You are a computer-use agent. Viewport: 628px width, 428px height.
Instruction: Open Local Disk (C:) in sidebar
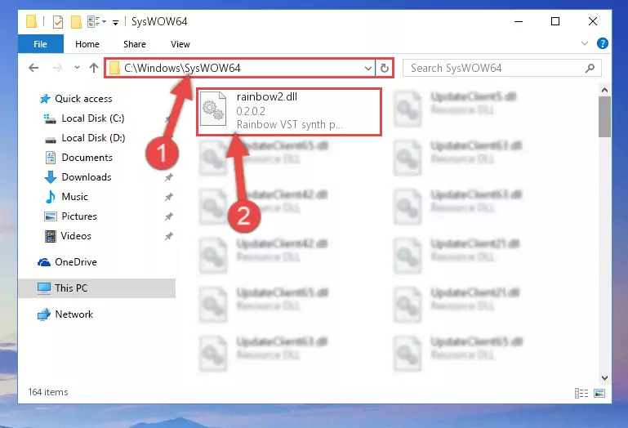[x=93, y=118]
